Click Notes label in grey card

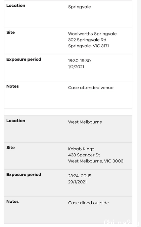[x=12, y=202]
